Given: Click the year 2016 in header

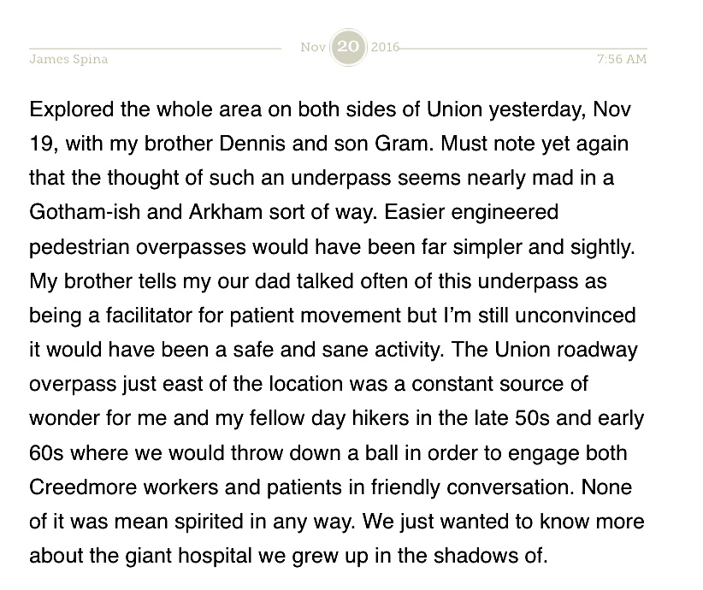Looking at the screenshot, I should pos(385,46).
